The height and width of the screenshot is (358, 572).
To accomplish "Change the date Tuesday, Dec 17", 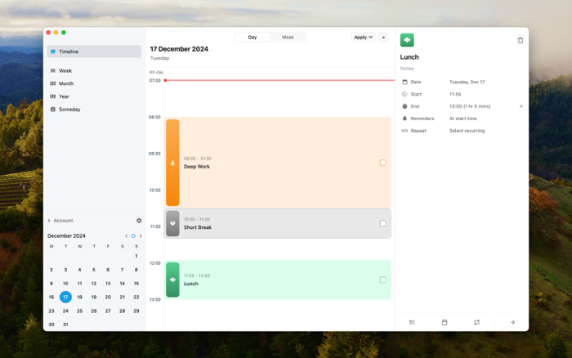I will click(467, 82).
